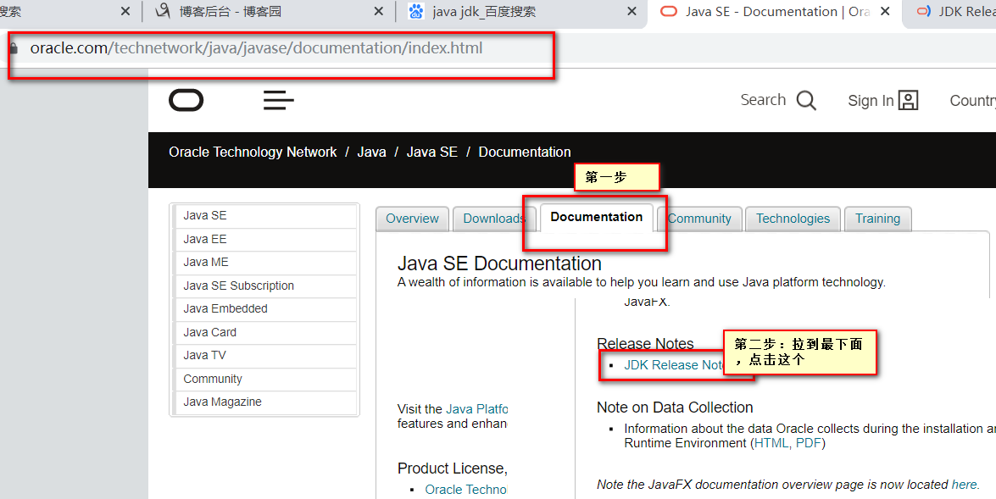This screenshot has width=996, height=499.
Task: Open the PDF data collection link
Action: [x=809, y=443]
